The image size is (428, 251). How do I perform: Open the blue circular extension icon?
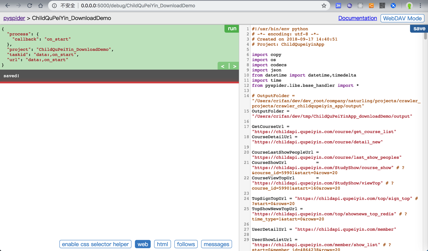pos(393,5)
